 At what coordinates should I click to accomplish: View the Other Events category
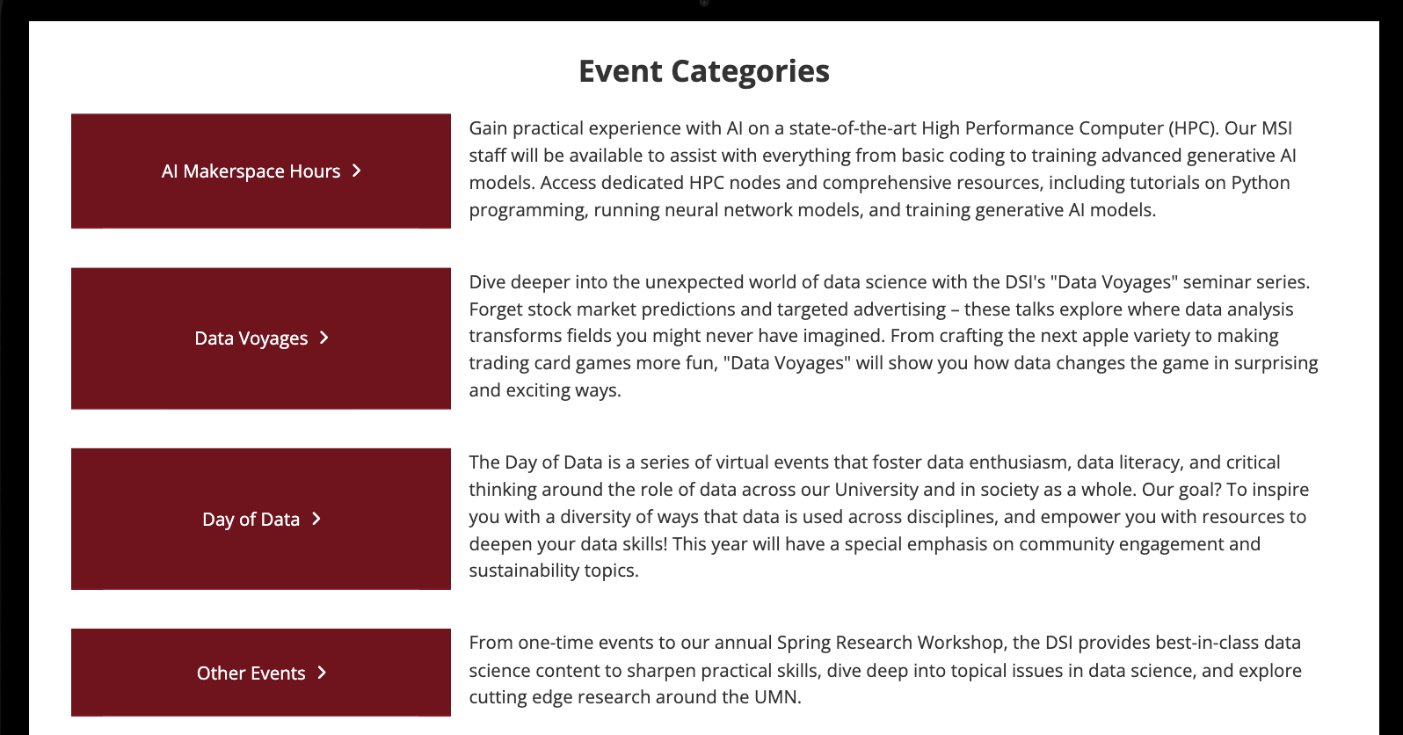[251, 673]
